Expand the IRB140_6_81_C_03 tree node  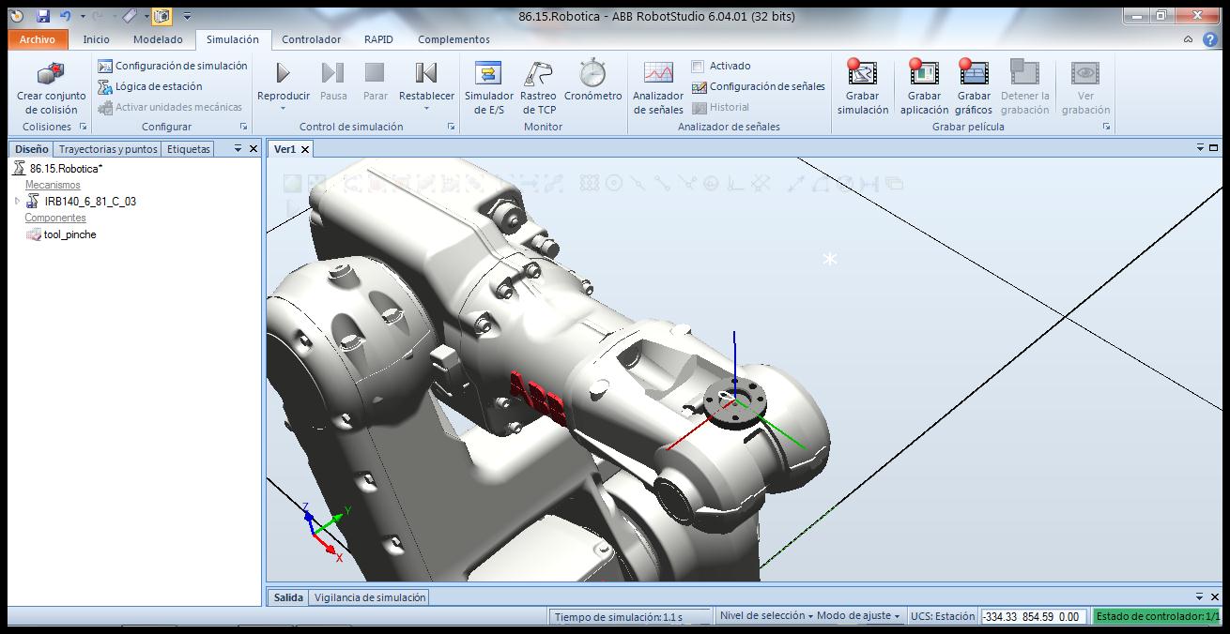click(x=17, y=201)
